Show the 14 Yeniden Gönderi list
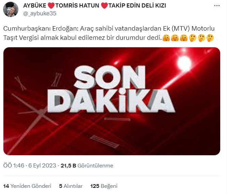 (x=27, y=186)
